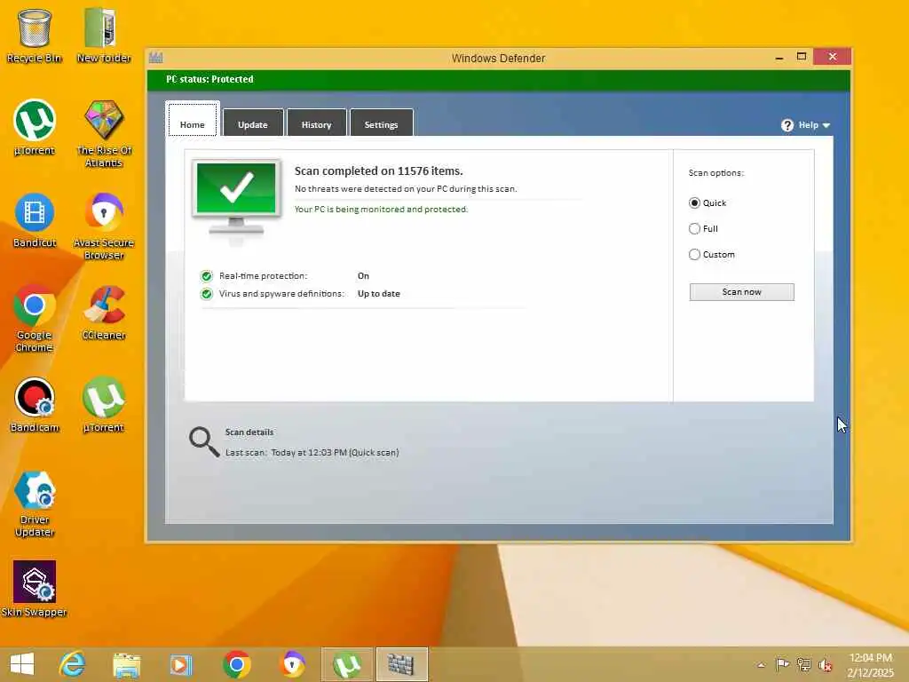Click 'Scan completed on 11576 items.' heading
This screenshot has width=909, height=682.
pos(378,171)
